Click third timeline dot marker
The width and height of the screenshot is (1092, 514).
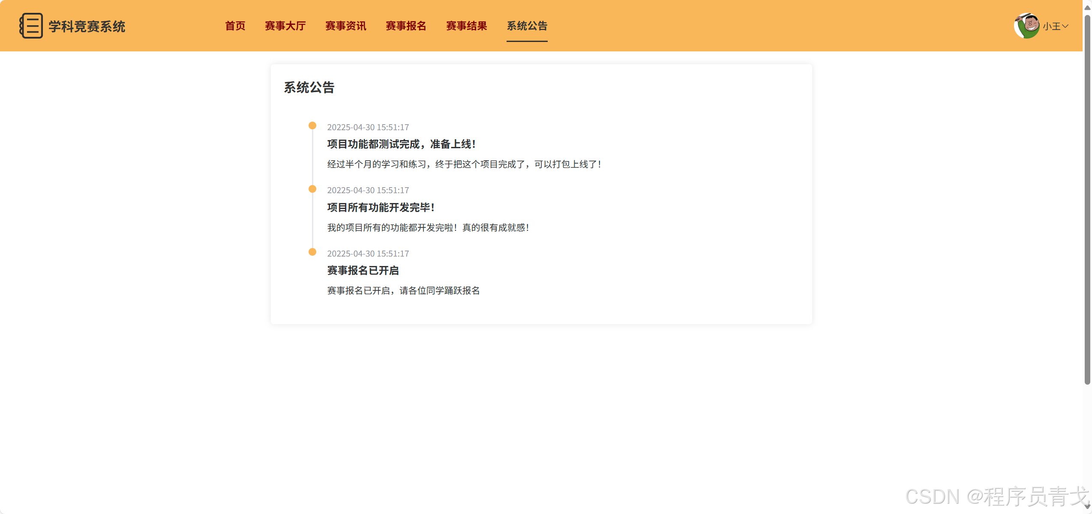pyautogui.click(x=312, y=252)
